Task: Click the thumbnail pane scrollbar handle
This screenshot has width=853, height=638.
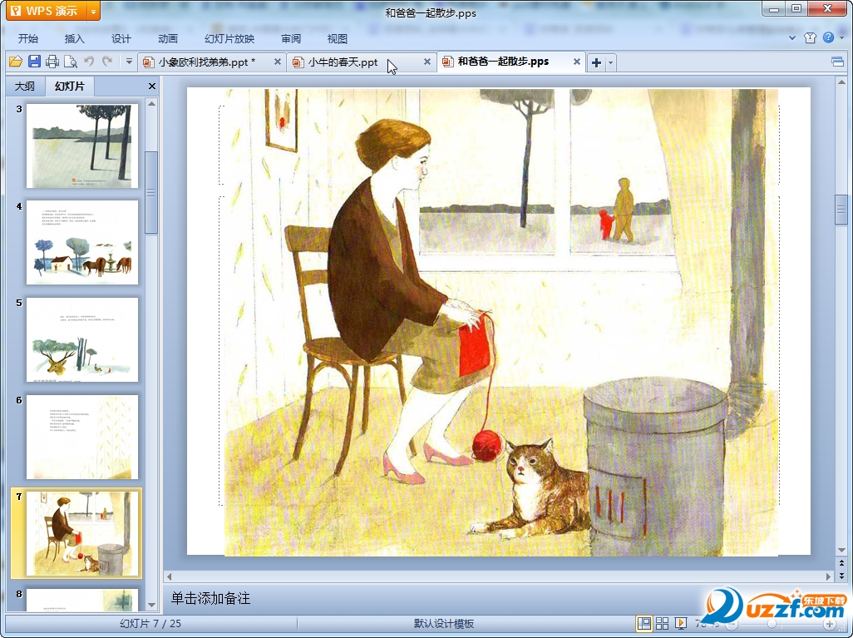Action: tap(152, 193)
